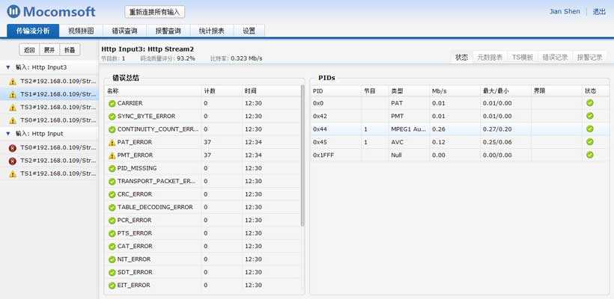Click the 展开 button
Viewport: 614px width, 299px height.
pos(49,49)
